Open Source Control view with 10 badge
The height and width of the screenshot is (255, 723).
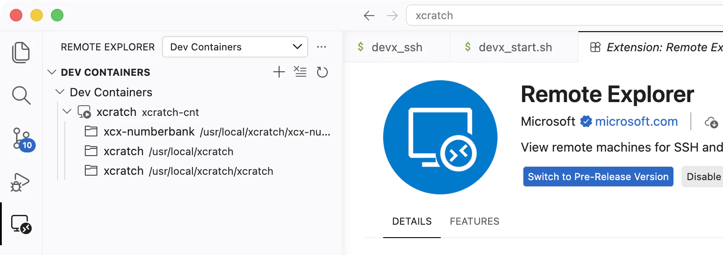23,140
